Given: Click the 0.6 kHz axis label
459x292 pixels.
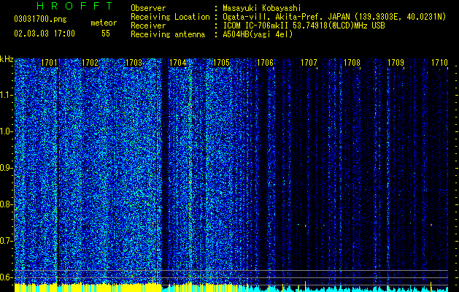Looking at the screenshot, I should pyautogui.click(x=6, y=277).
